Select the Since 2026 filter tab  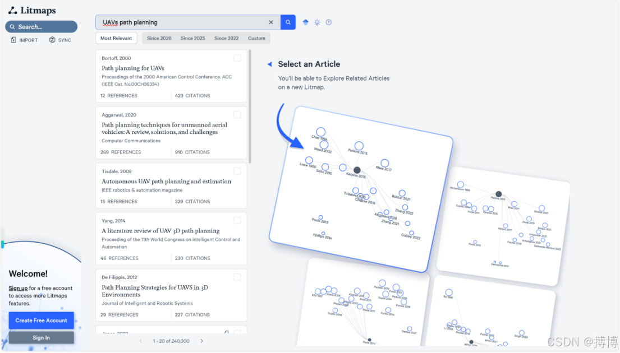coord(159,38)
